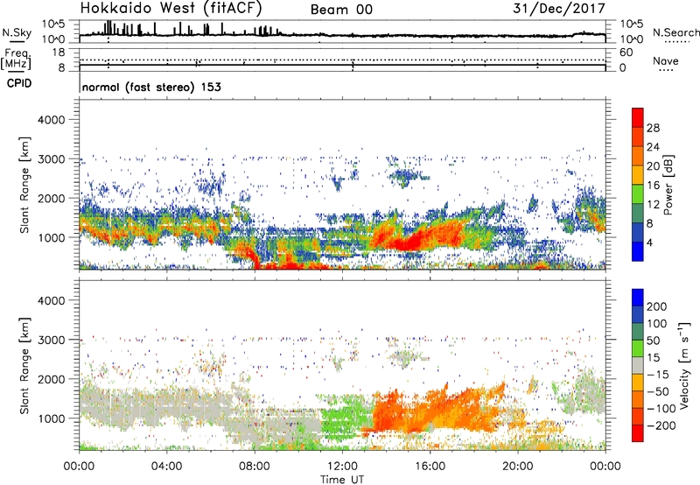This screenshot has width=700, height=485.
Task: Click 'normal (fast stereo) 153' text
Action: [x=151, y=87]
